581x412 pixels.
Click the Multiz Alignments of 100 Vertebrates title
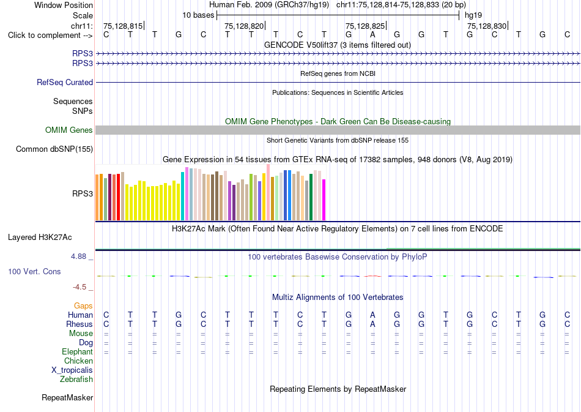coord(338,297)
